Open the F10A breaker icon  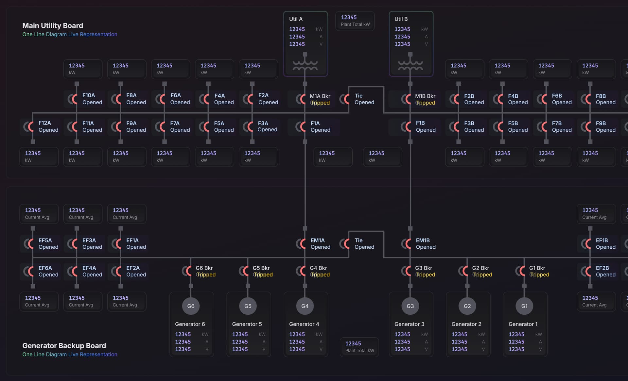pos(73,99)
